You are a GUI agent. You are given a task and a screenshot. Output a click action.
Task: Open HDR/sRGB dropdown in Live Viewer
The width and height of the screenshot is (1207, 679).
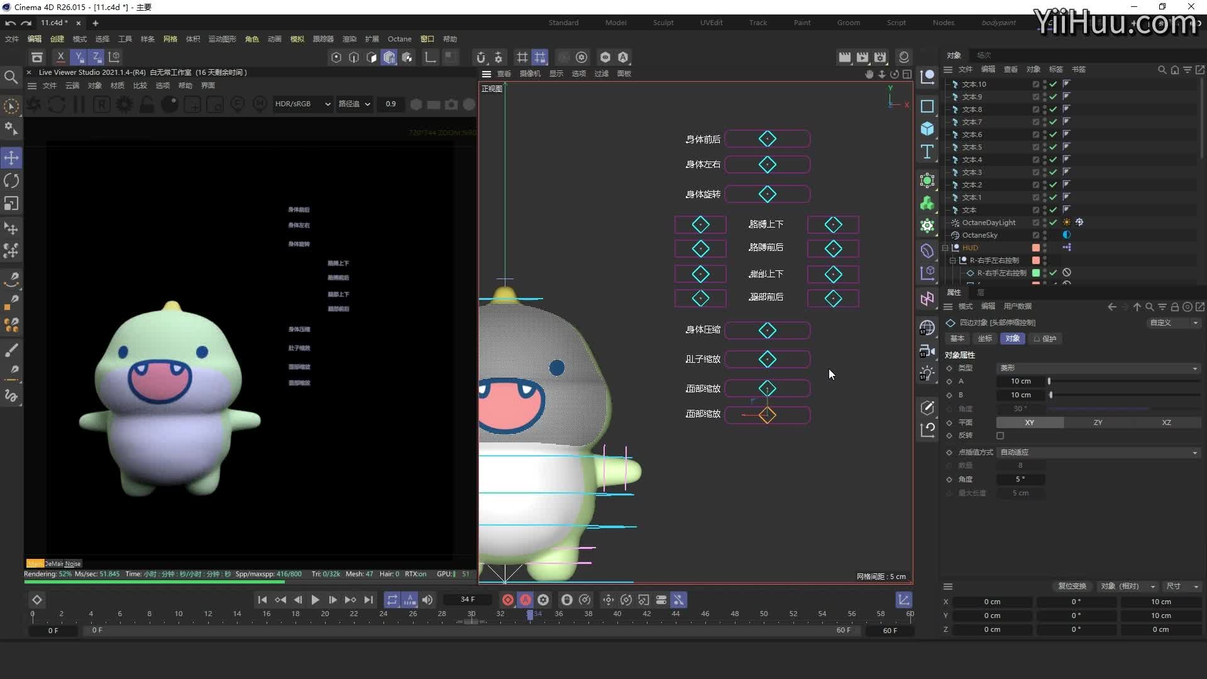pos(302,104)
